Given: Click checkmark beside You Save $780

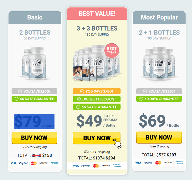Looking at the screenshot, I should [82, 91].
